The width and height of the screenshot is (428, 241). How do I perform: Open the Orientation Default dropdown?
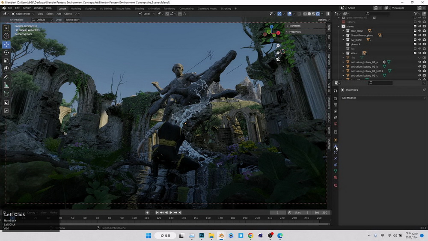click(x=42, y=20)
